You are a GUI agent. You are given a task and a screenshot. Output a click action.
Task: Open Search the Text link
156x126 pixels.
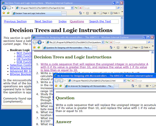click(x=100, y=21)
